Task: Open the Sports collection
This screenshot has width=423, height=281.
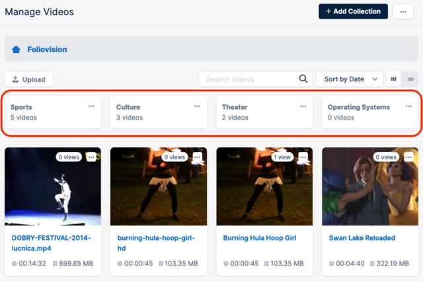Action: 46,112
